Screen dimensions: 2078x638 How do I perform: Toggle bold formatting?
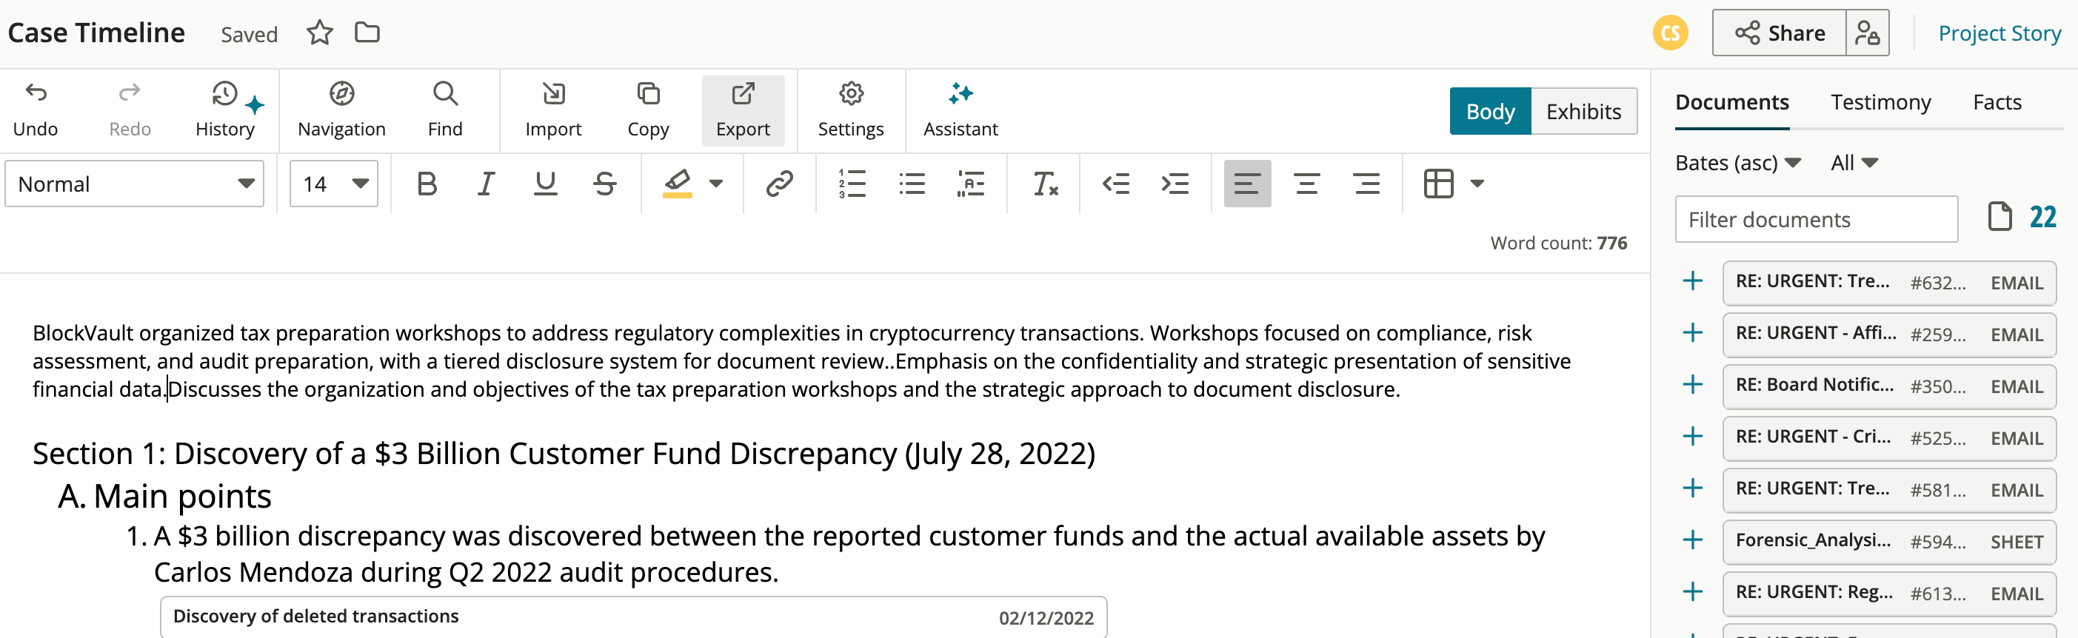pos(427,184)
